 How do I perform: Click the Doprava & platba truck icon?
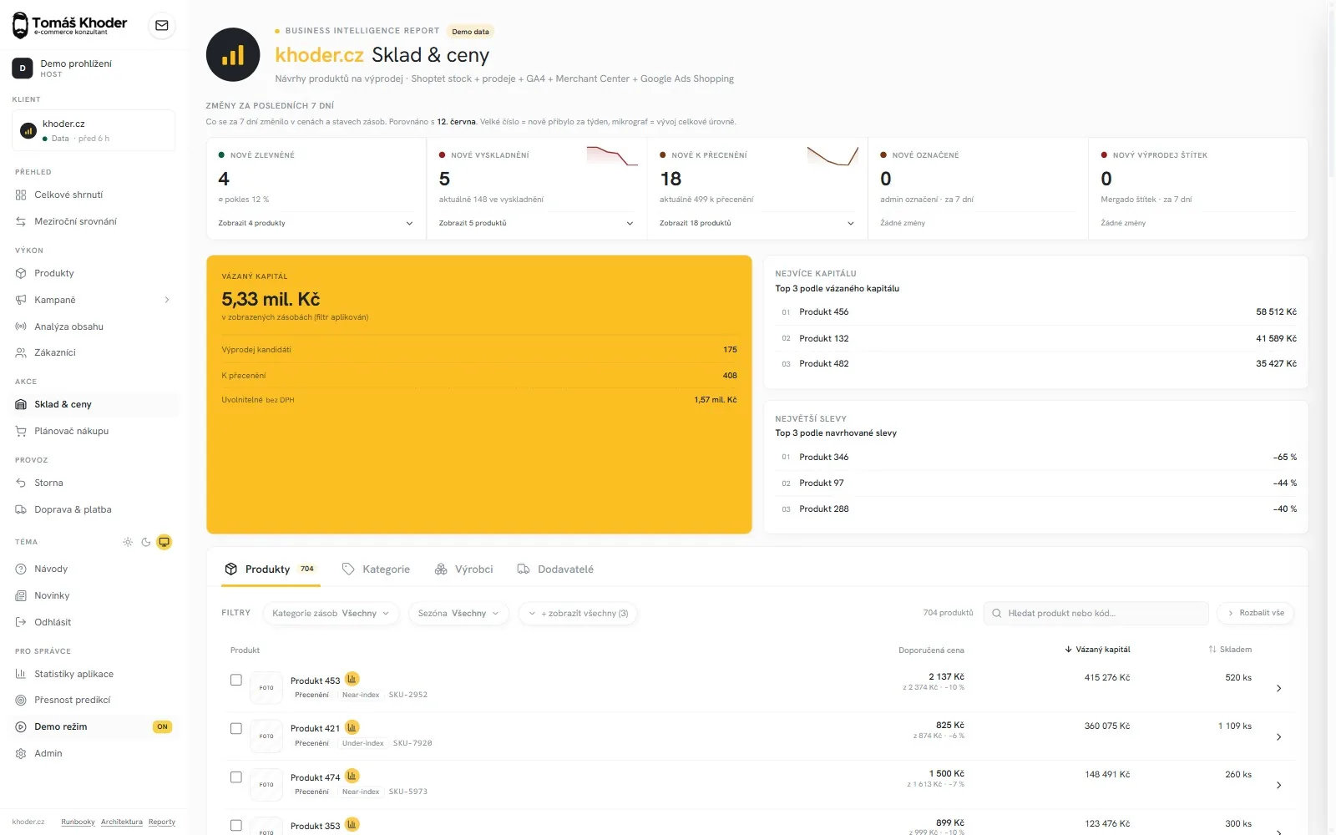(x=21, y=509)
